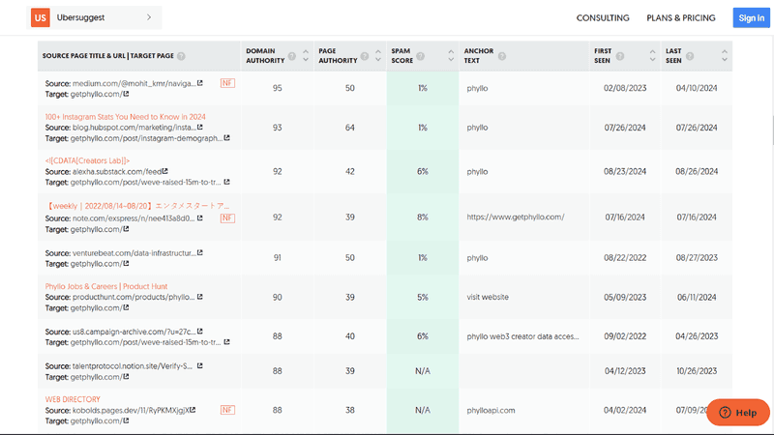Open Spam Score info icon

click(421, 56)
